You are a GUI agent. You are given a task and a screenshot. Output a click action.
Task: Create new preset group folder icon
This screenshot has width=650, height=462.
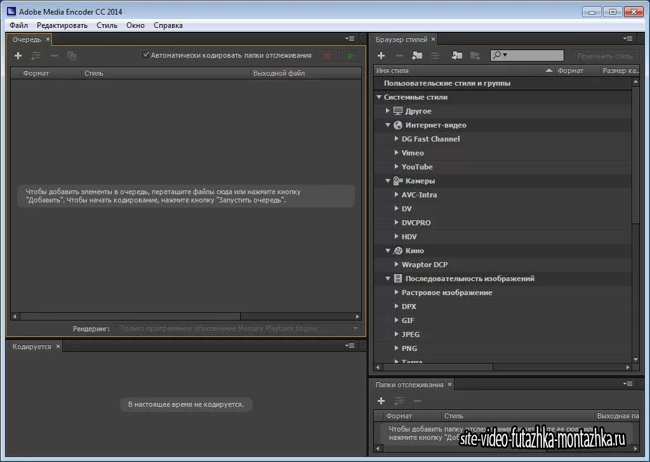(417, 55)
